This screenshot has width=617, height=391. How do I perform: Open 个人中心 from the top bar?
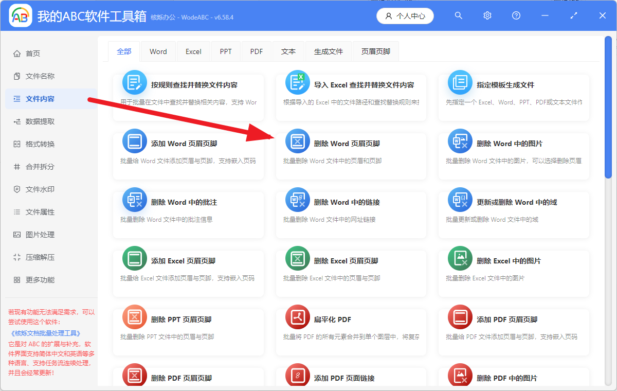pyautogui.click(x=405, y=15)
